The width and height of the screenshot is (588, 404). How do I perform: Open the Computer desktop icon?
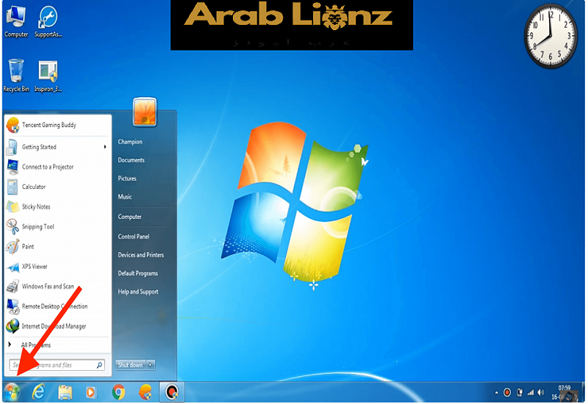click(15, 21)
